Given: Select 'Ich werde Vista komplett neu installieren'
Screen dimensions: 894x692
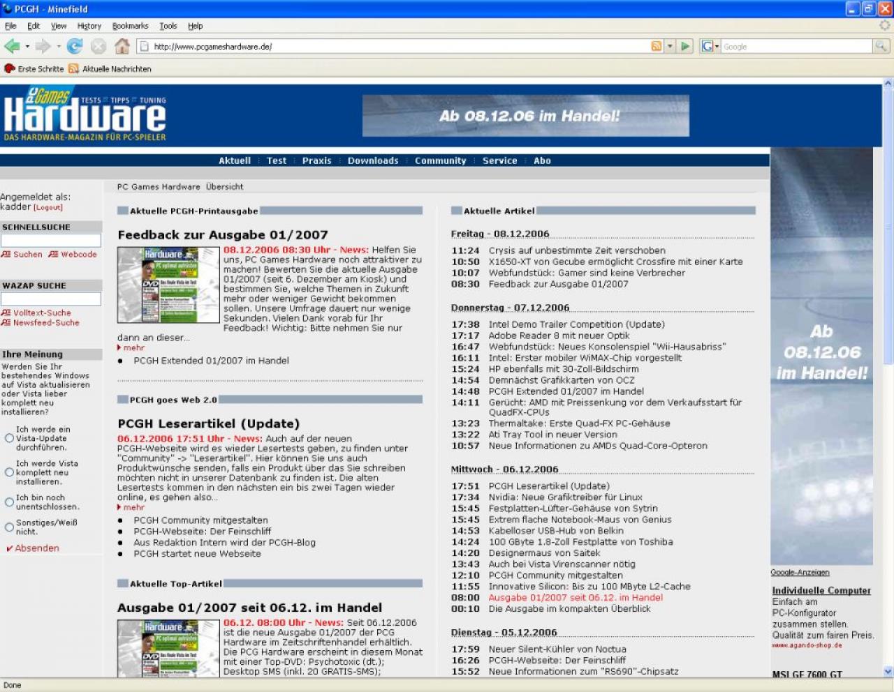Looking at the screenshot, I should (x=9, y=473).
